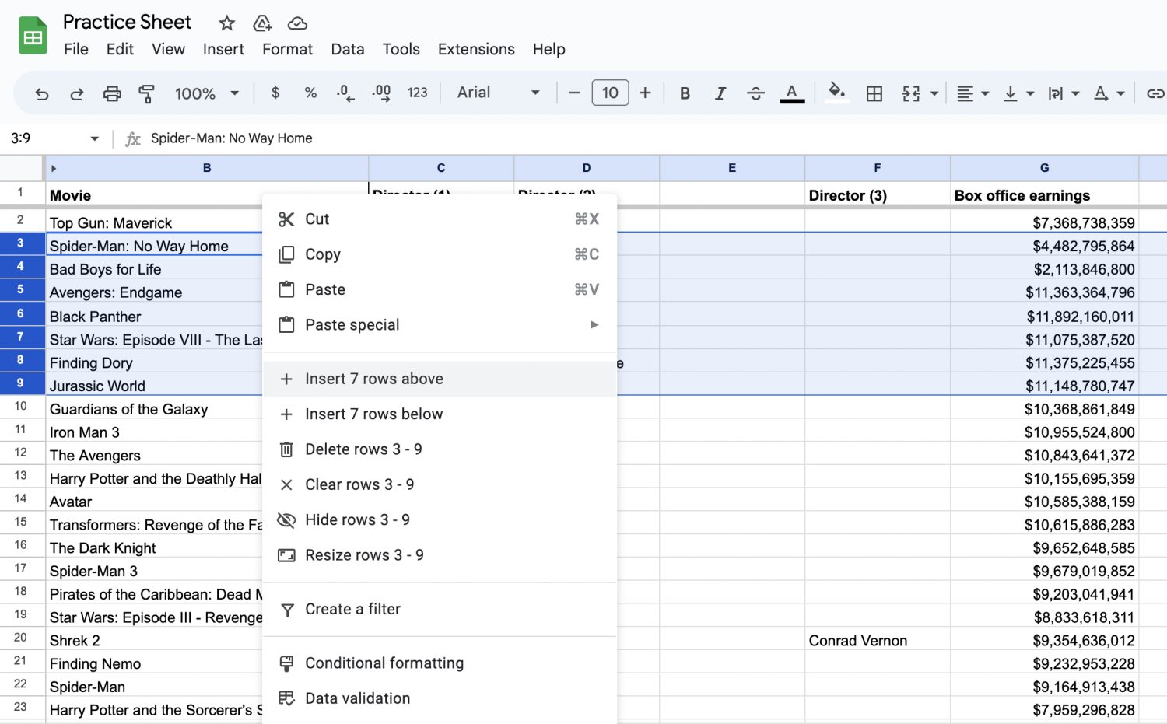Screen dimensions: 1167x724
Task: Open the Extensions menu
Action: 476,49
